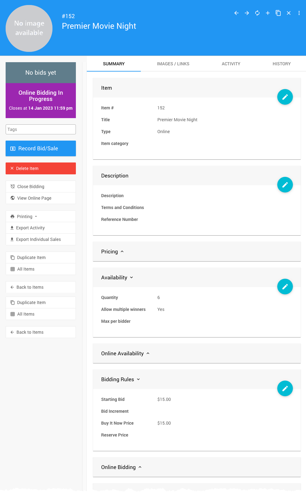Screen dimensions: 306x499
Task: Click the red Delete Item button
Action: tap(41, 168)
